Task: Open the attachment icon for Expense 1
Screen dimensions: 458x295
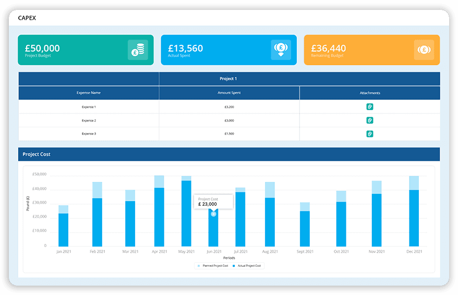Action: (369, 107)
